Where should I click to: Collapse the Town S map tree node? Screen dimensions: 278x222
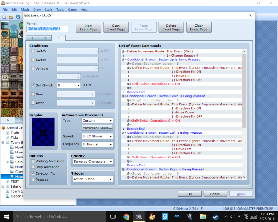click(x=3, y=143)
